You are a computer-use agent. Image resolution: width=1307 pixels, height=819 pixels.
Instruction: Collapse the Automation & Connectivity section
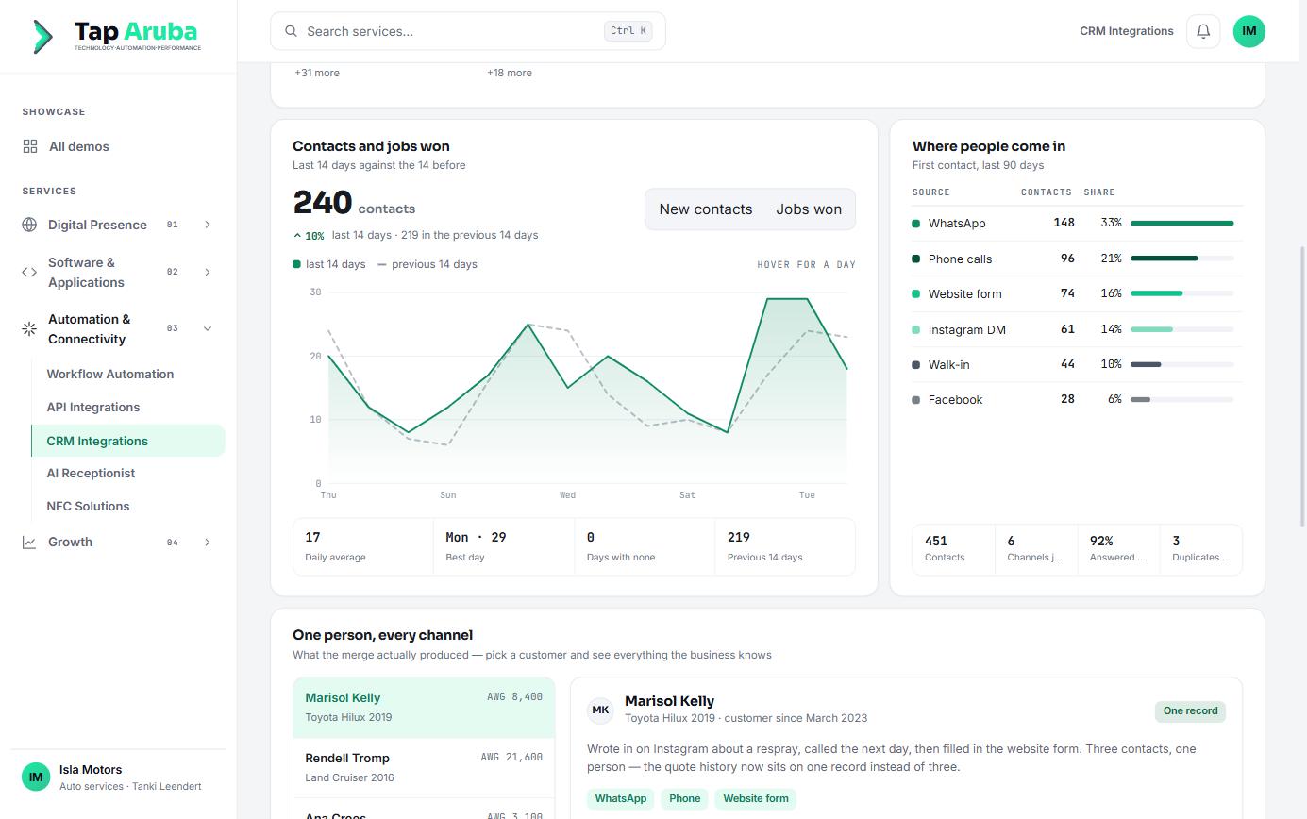click(208, 328)
